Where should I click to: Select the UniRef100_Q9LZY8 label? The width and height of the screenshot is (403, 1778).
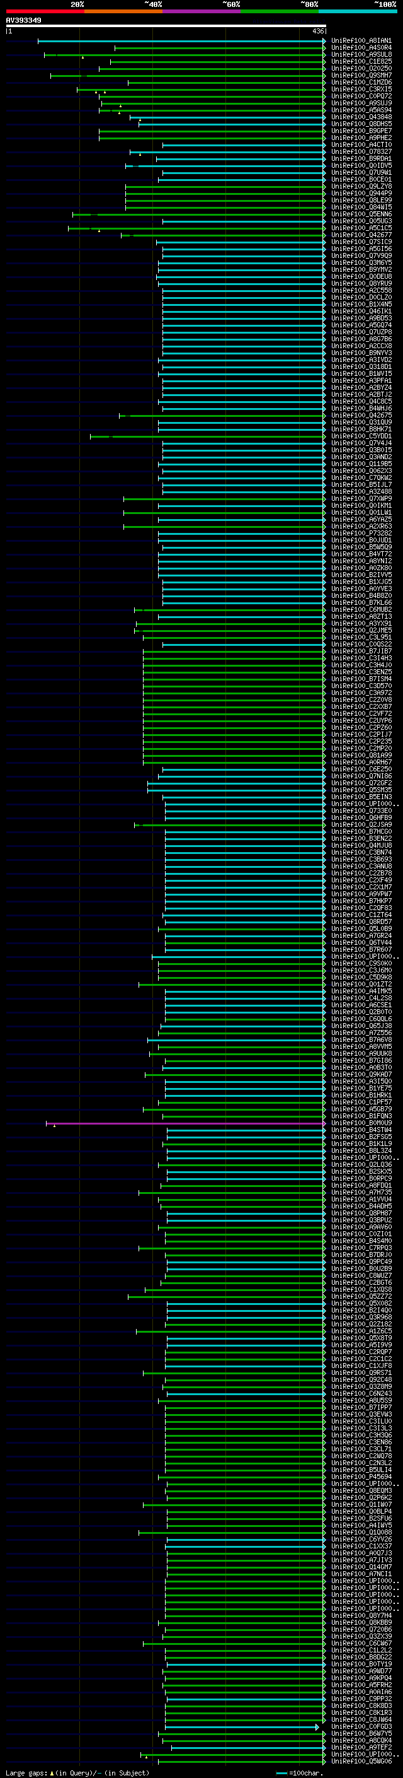361,186
